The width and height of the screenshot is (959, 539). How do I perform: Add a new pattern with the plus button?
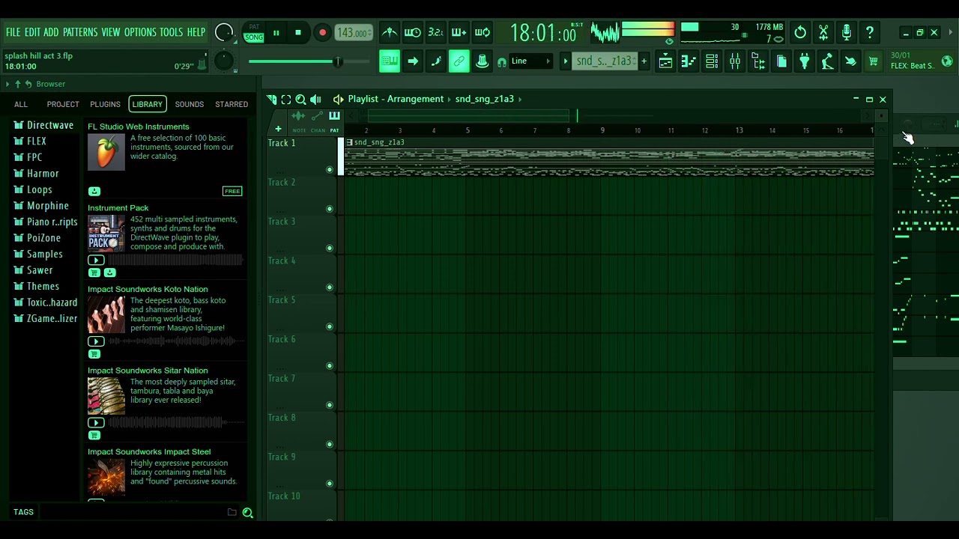[x=644, y=61]
